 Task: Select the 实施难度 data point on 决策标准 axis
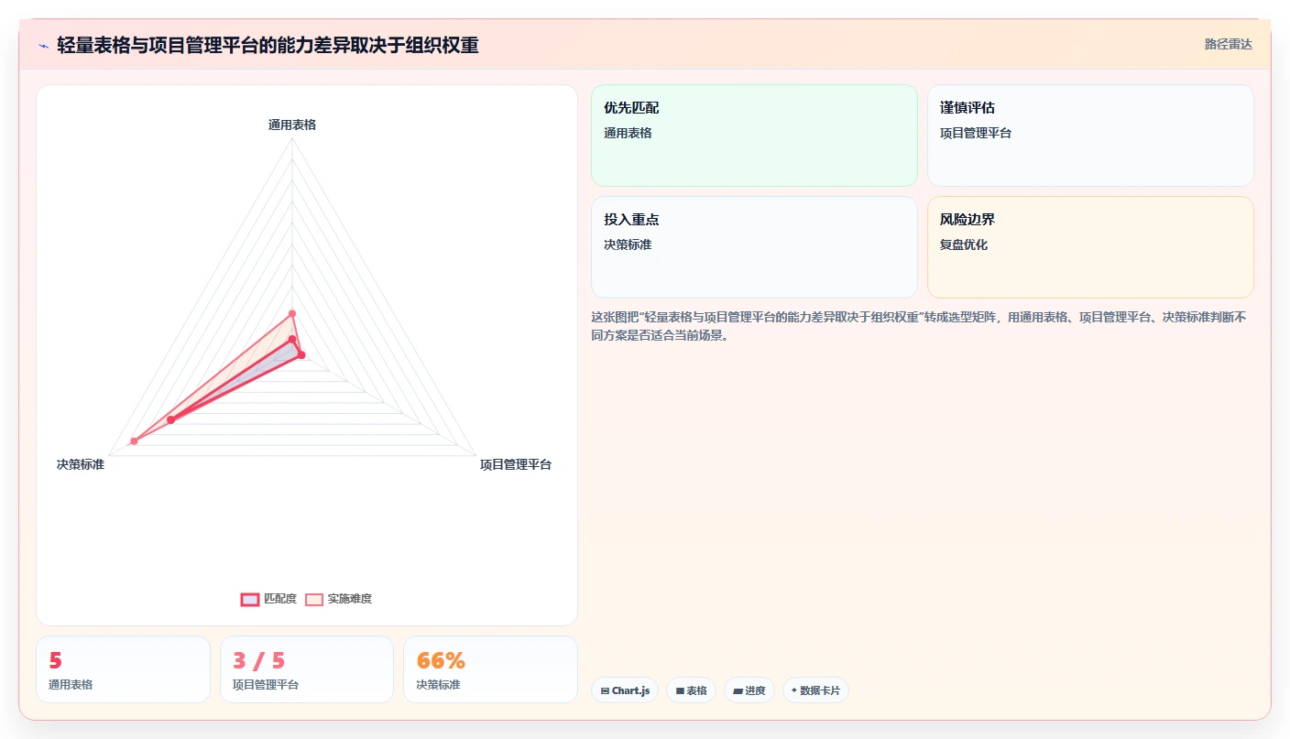[134, 440]
